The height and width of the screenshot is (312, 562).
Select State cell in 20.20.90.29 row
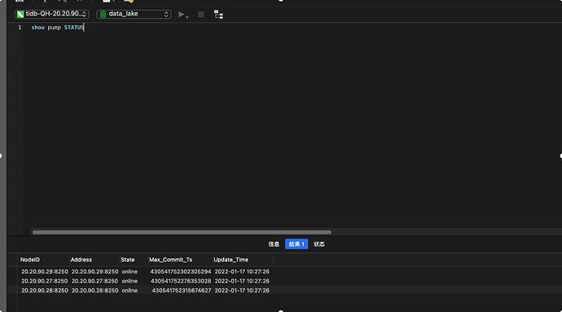130,271
